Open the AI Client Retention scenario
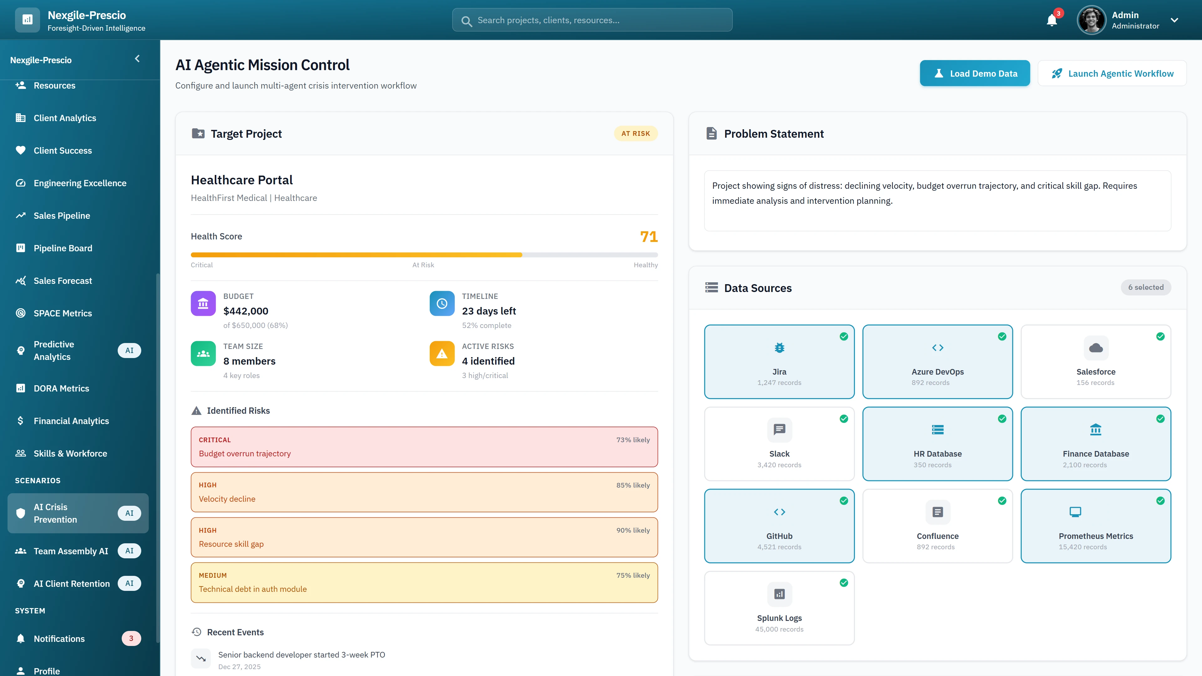The image size is (1202, 676). (71, 583)
